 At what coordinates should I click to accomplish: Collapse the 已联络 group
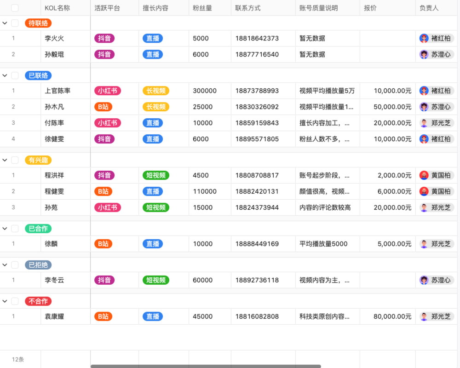tap(5, 75)
